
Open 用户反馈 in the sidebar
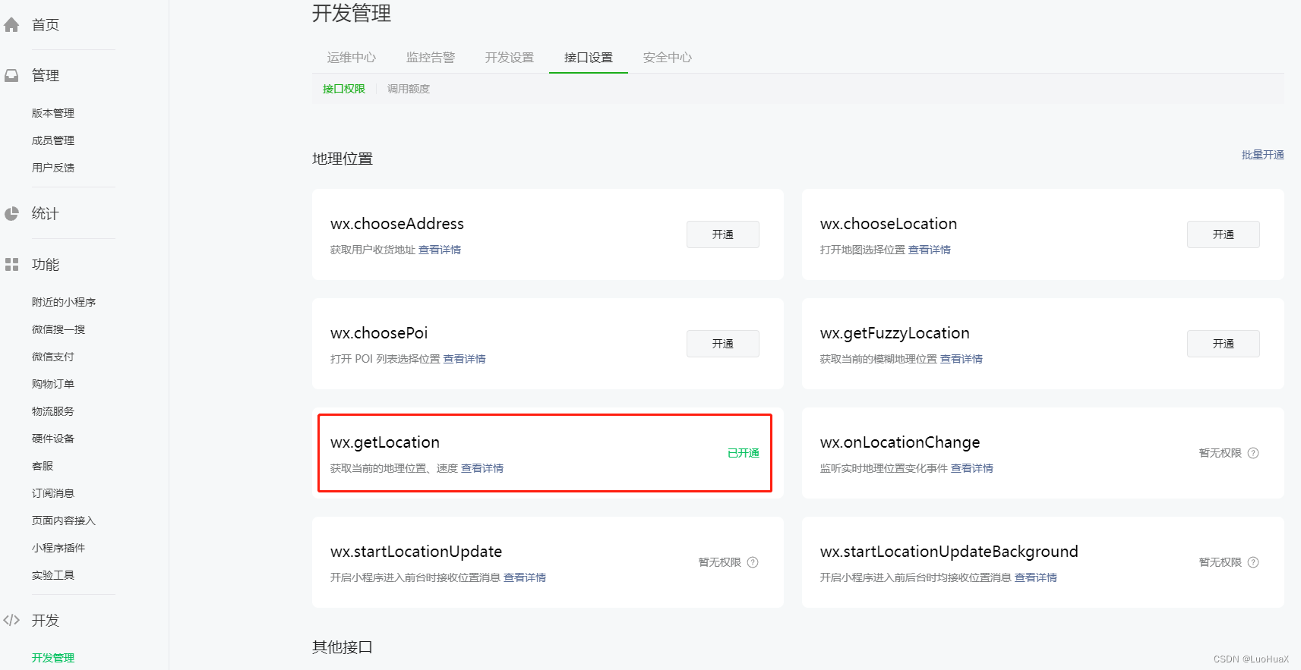pos(53,168)
